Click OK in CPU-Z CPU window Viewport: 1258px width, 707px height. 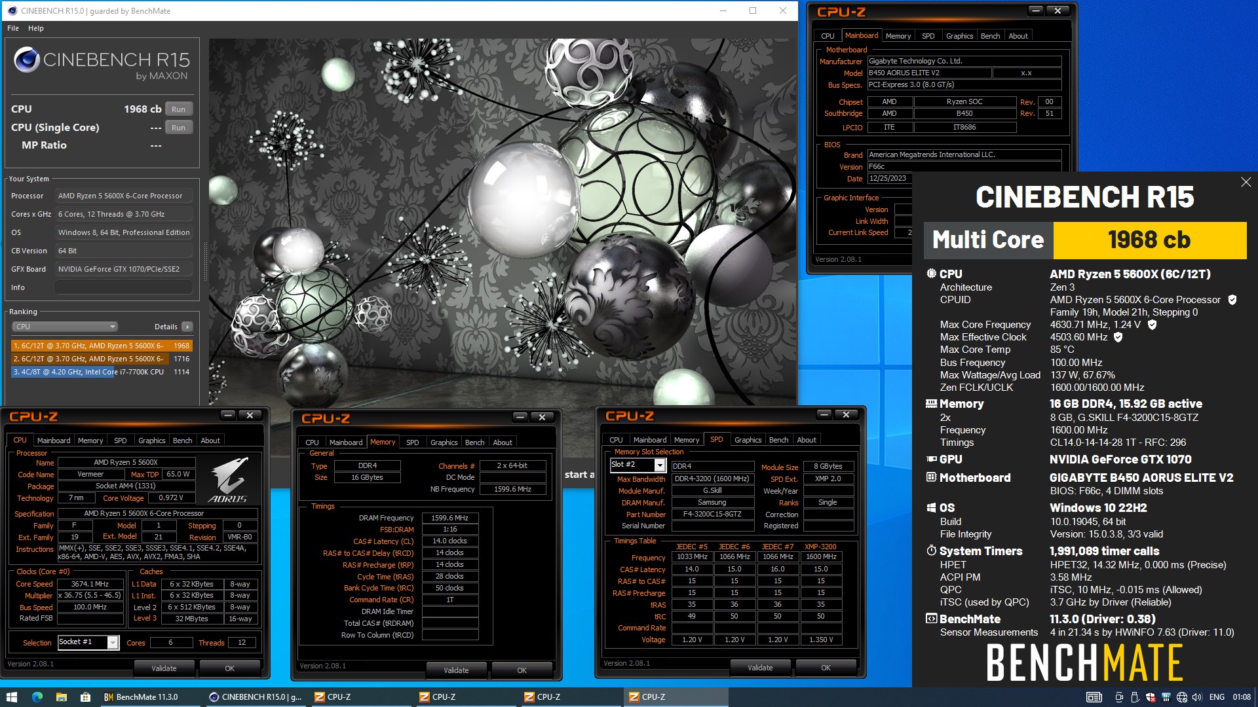pyautogui.click(x=229, y=668)
